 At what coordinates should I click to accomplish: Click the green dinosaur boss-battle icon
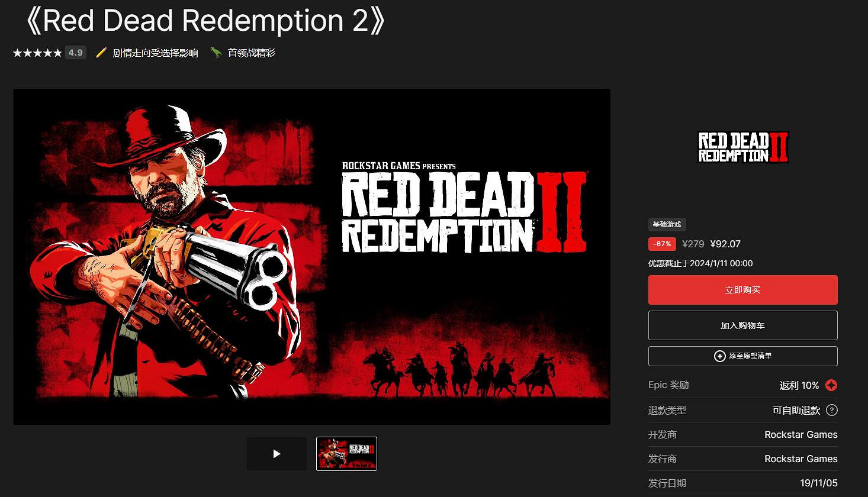[x=216, y=53]
